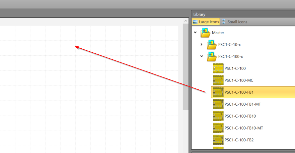Viewport: 295px width, 153px height.
Task: Click the Master folder icon
Action: coord(205,33)
